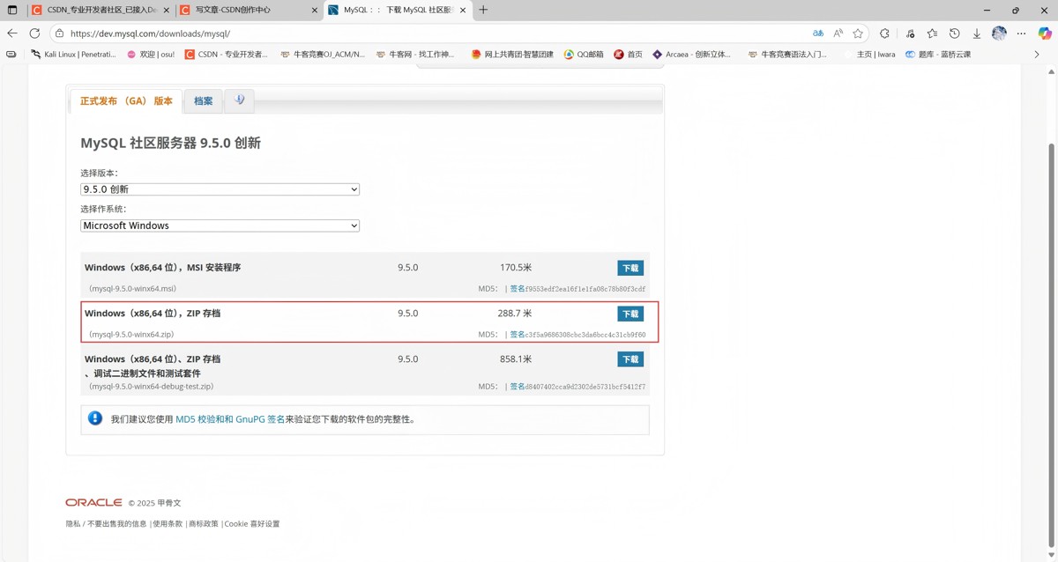Switch to the CSDN专业开发者社区 browser tab
Image resolution: width=1058 pixels, height=562 pixels.
click(100, 11)
